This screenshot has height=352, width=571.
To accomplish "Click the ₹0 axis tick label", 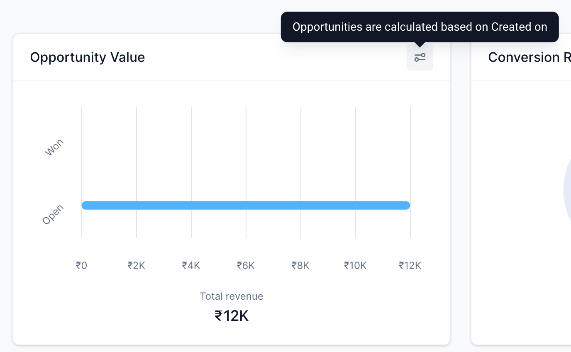I will (81, 265).
